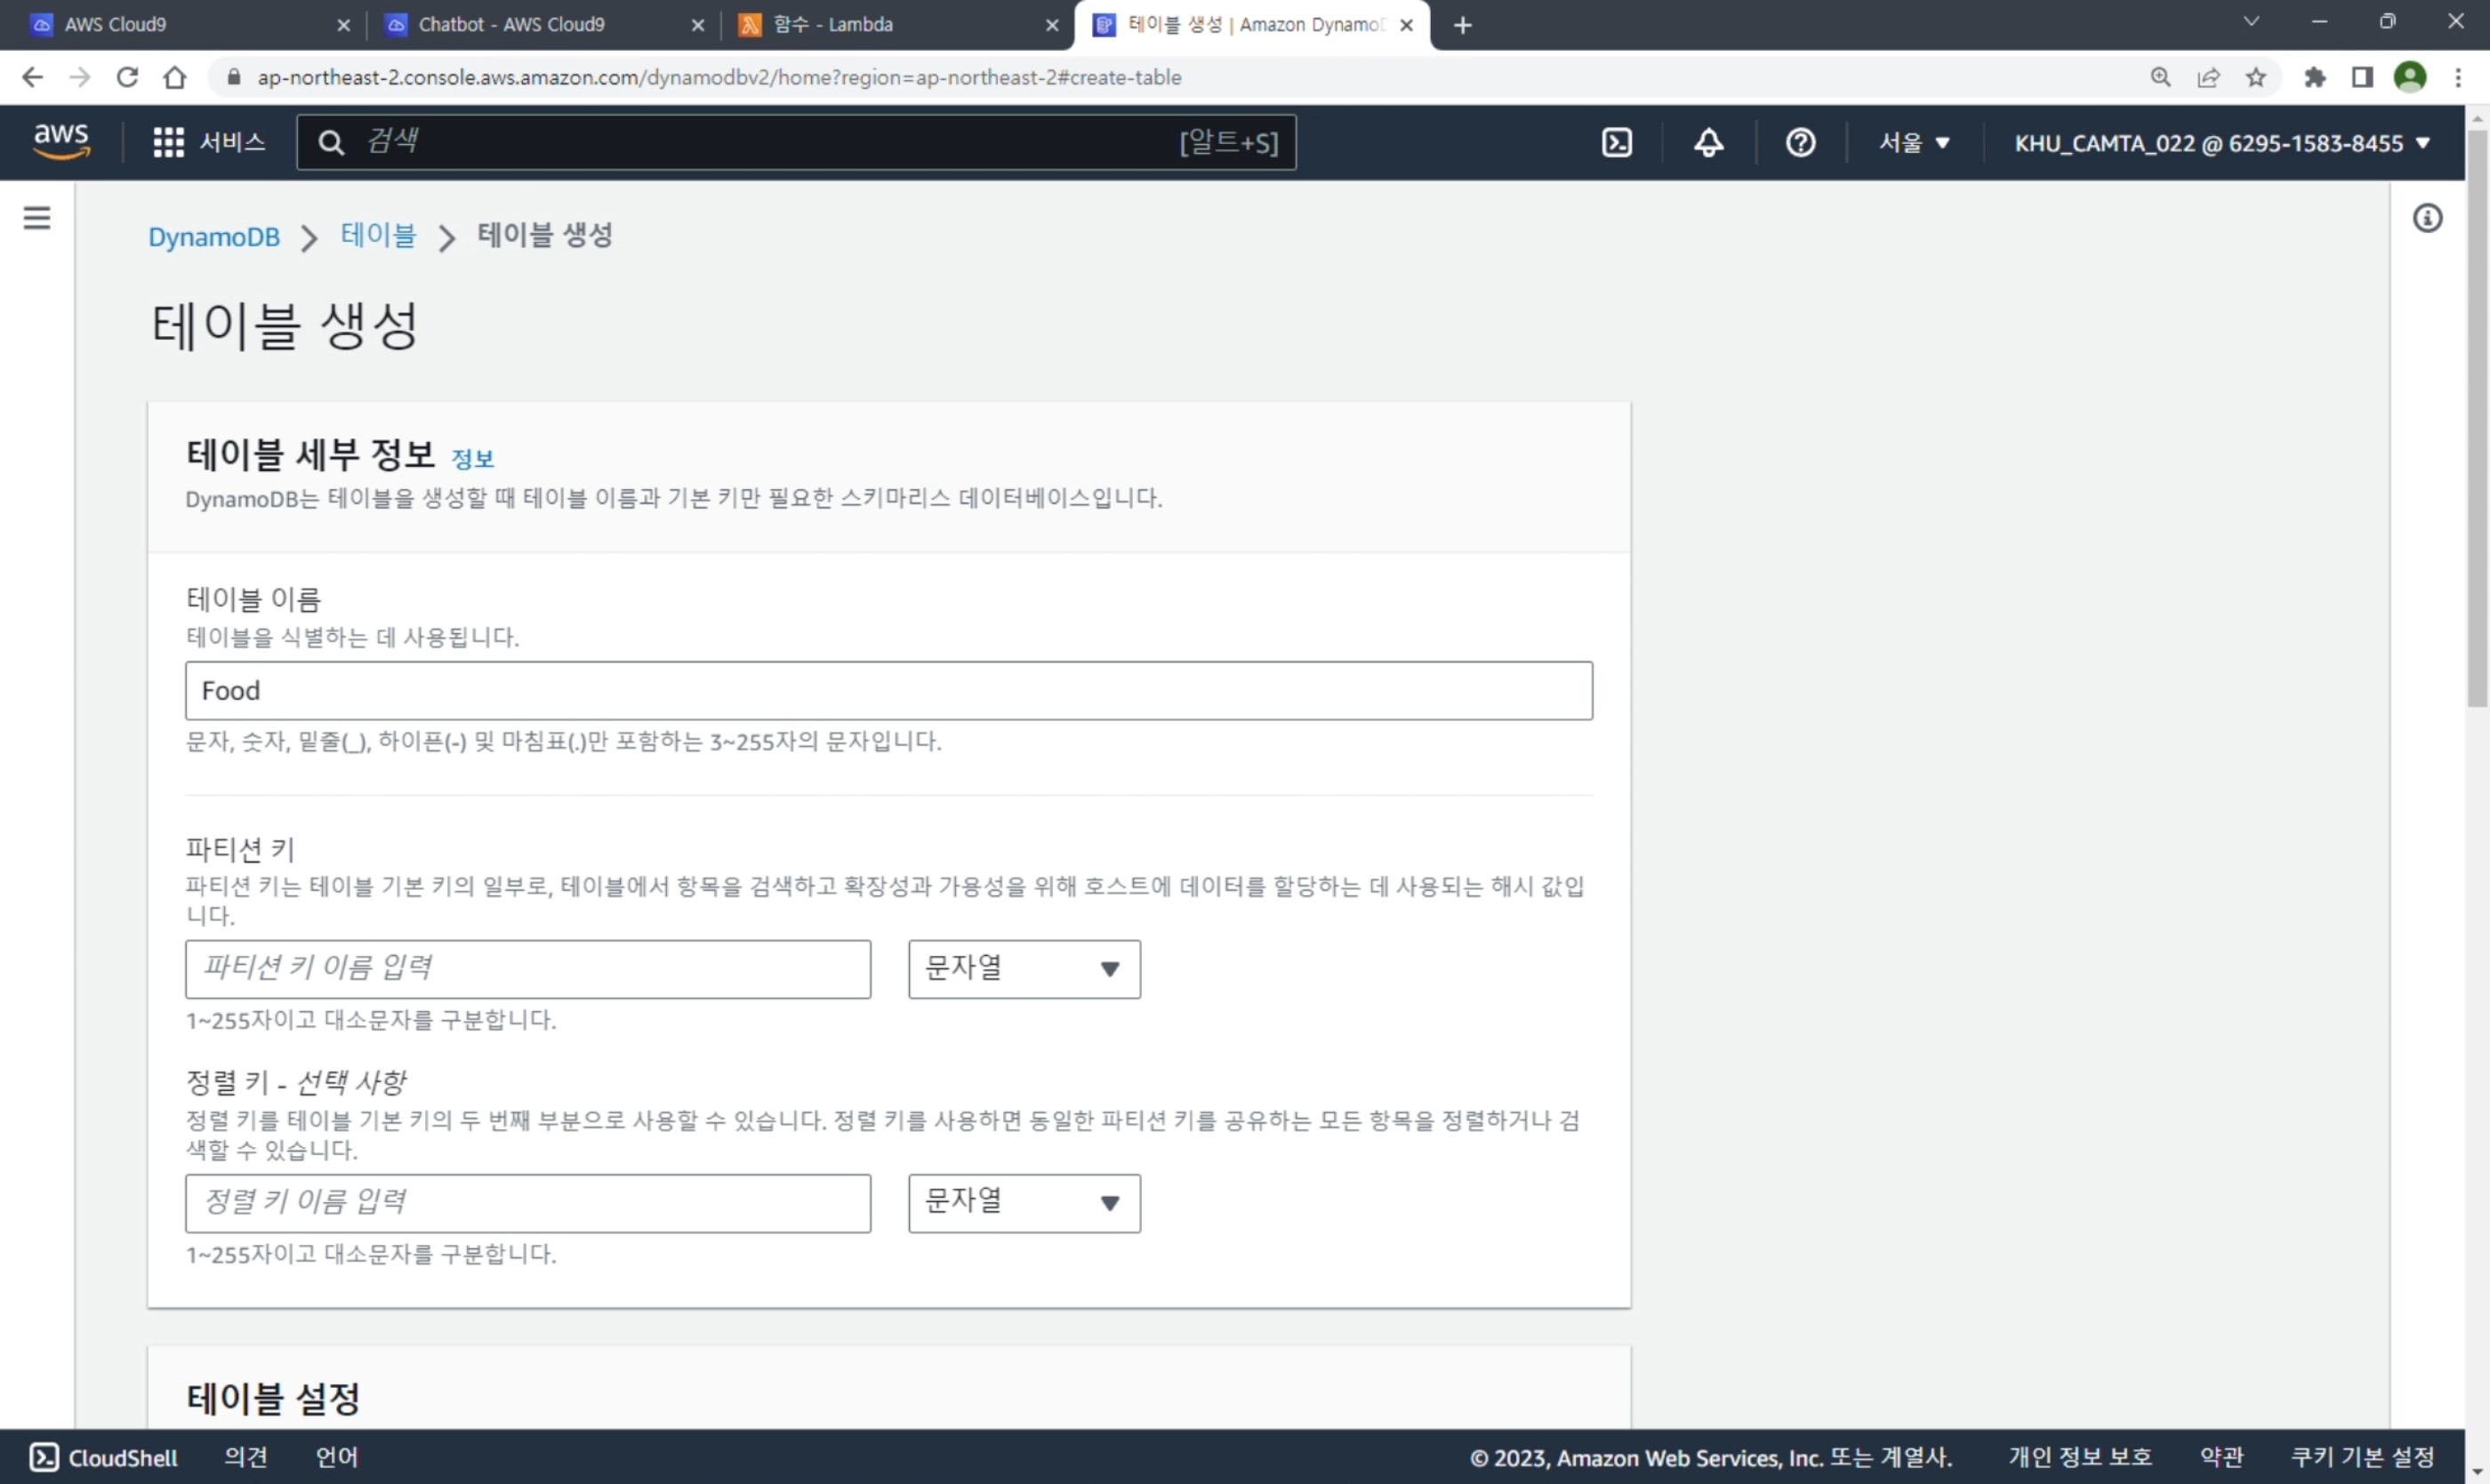Open the notifications bell icon

(x=1708, y=142)
